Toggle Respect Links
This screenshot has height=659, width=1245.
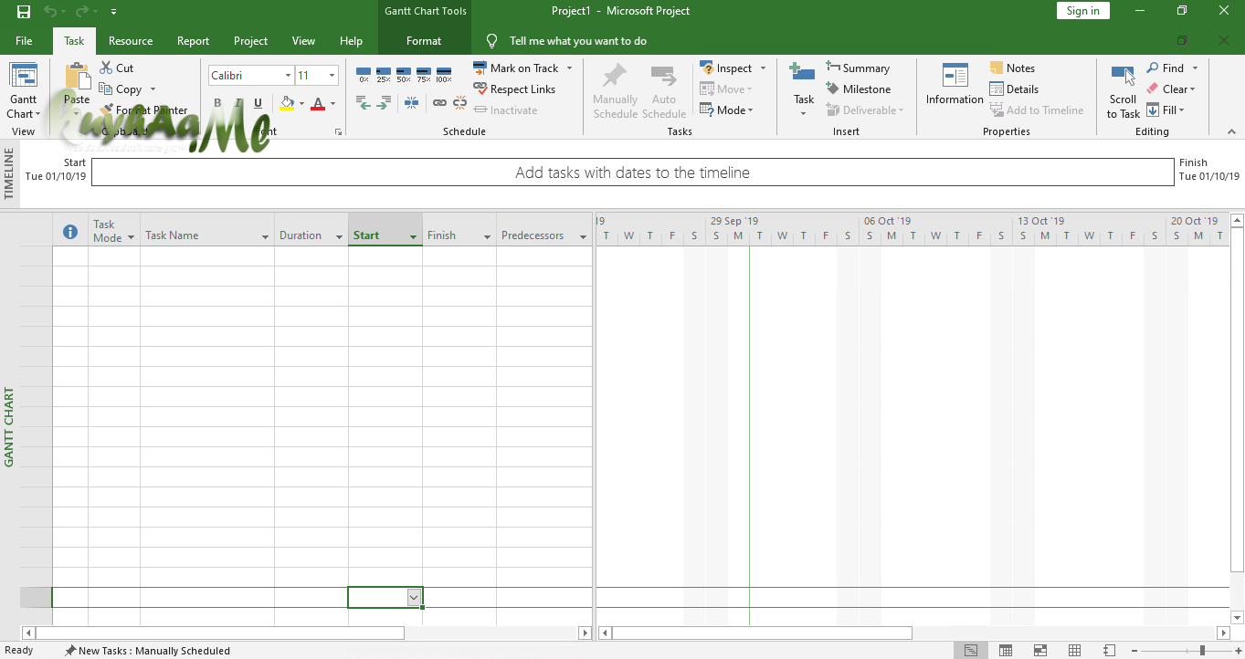[514, 89]
